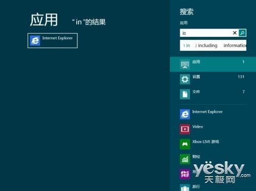Click the 设置 result count 131
The image size is (256, 191).
[x=241, y=77]
